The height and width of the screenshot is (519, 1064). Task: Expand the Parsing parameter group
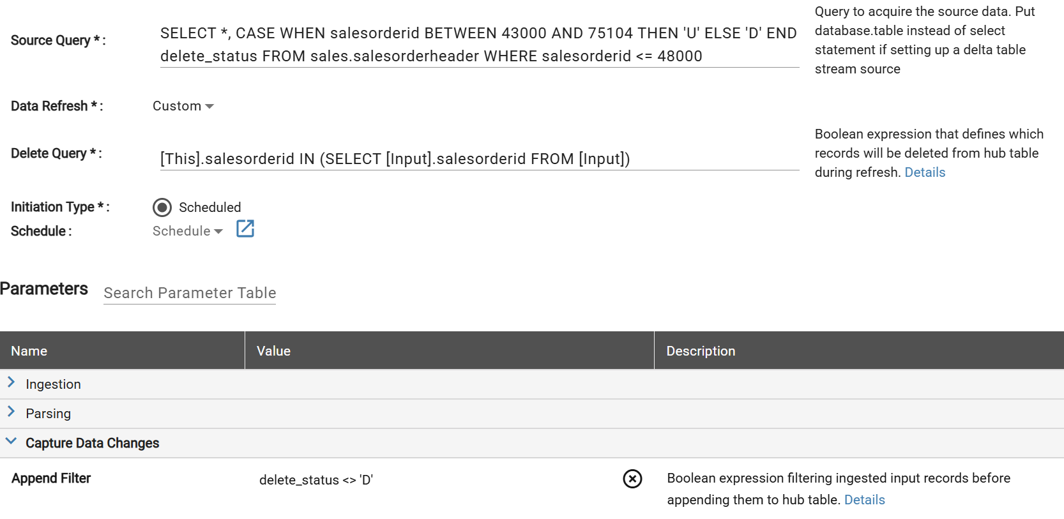tap(11, 412)
